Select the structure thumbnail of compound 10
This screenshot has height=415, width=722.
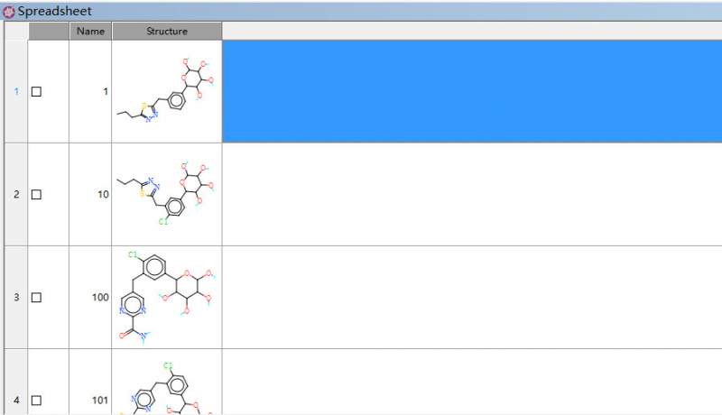pyautogui.click(x=167, y=195)
